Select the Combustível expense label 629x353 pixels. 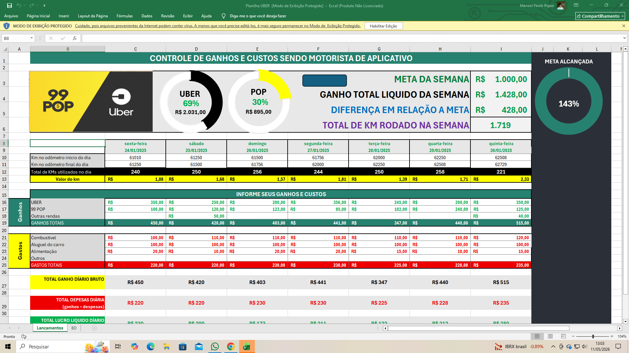[x=67, y=238]
